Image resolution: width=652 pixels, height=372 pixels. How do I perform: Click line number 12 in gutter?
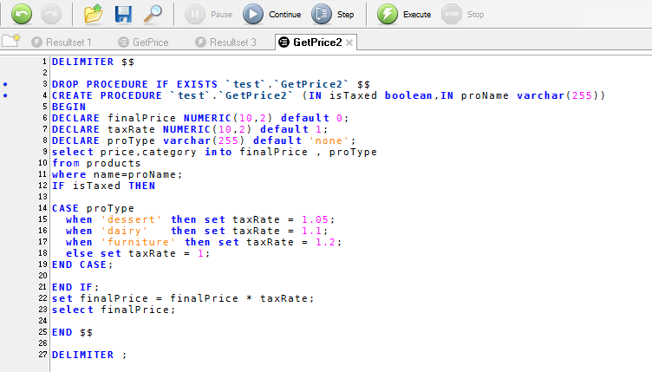[x=42, y=186]
